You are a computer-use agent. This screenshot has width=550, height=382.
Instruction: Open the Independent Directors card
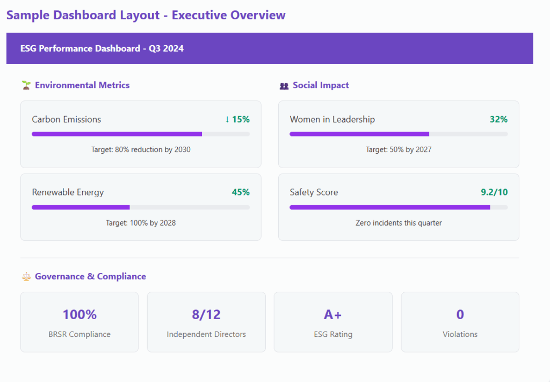(x=206, y=322)
